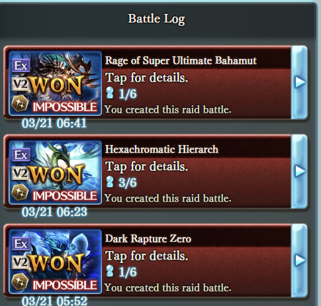Open the Dark Rapture Zero raid thumbnail
The height and width of the screenshot is (306, 321).
point(55,262)
